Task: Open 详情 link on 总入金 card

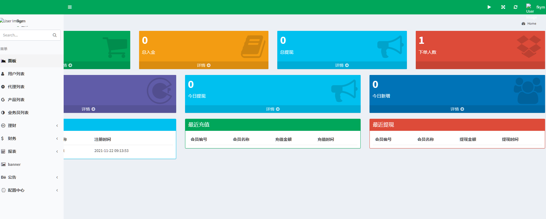Action: 204,65
